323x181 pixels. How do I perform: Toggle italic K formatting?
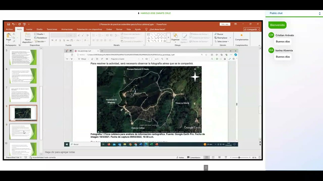pyautogui.click(x=56, y=40)
